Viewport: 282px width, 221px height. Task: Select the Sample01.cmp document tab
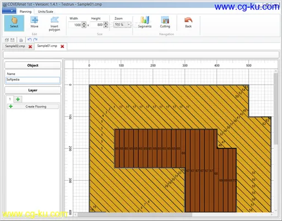47,46
